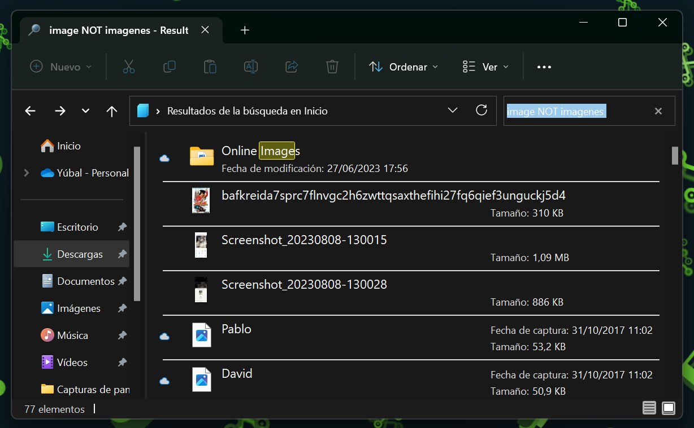Screen dimensions: 694x428
Task: Open a new tab with the plus button
Action: 245,30
